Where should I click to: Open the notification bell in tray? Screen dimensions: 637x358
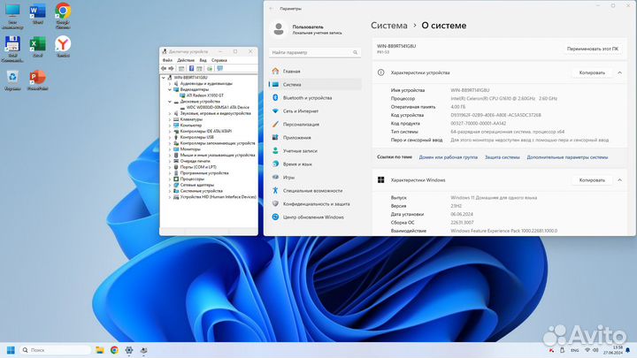pos(627,350)
